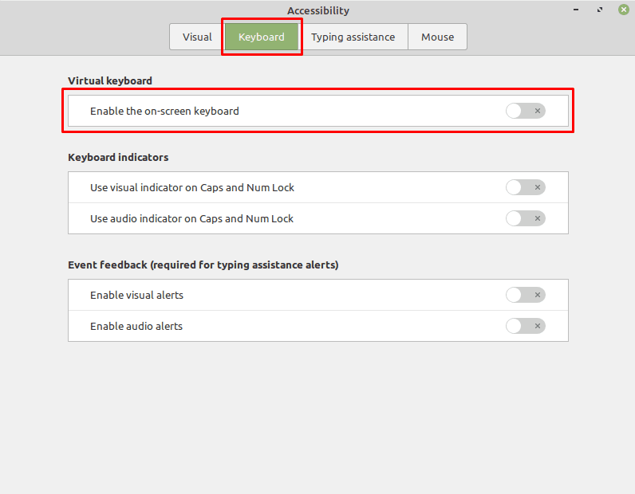Toggle audio indicator on Caps and Num Lock
Image resolution: width=635 pixels, height=494 pixels.
coord(525,218)
